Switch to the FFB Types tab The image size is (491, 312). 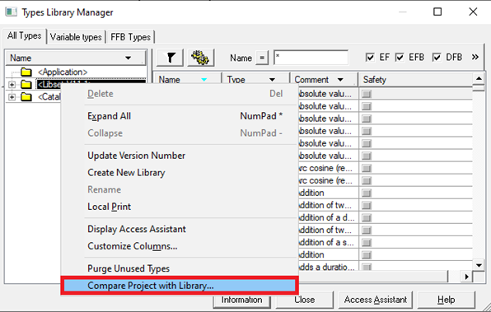[130, 37]
